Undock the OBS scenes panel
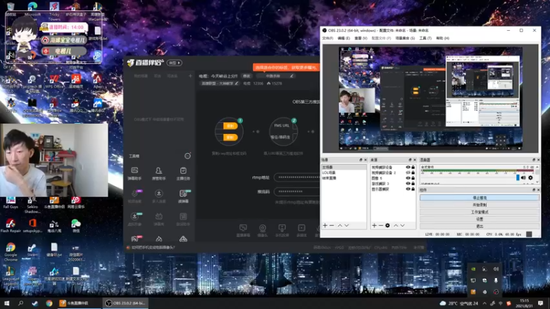Screen dimensions: 550x309 pyautogui.click(x=360, y=160)
